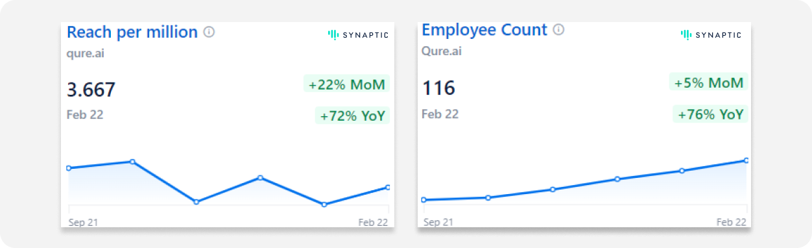Click Sep 21 axis label in reach chart
Image resolution: width=812 pixels, height=248 pixels.
[83, 222]
